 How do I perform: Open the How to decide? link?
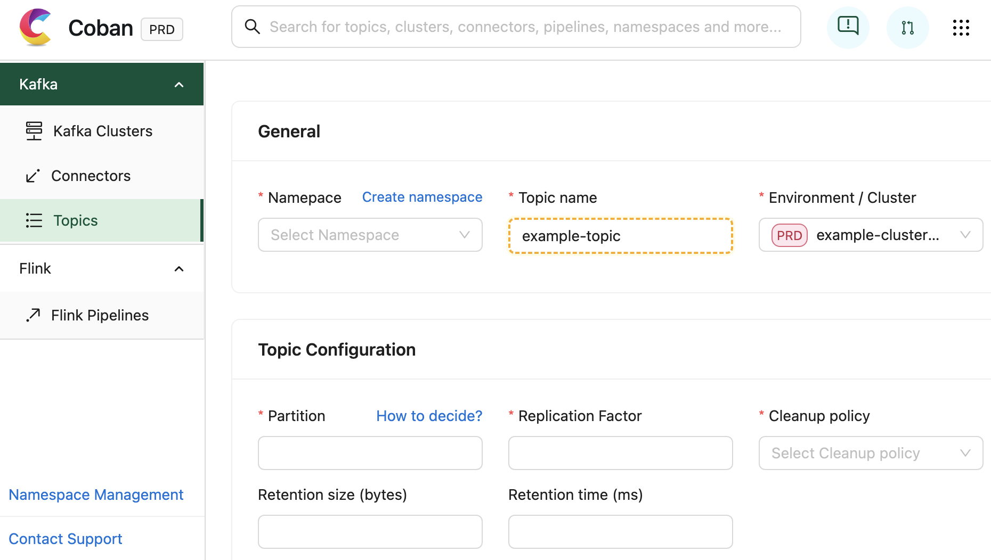pyautogui.click(x=429, y=416)
